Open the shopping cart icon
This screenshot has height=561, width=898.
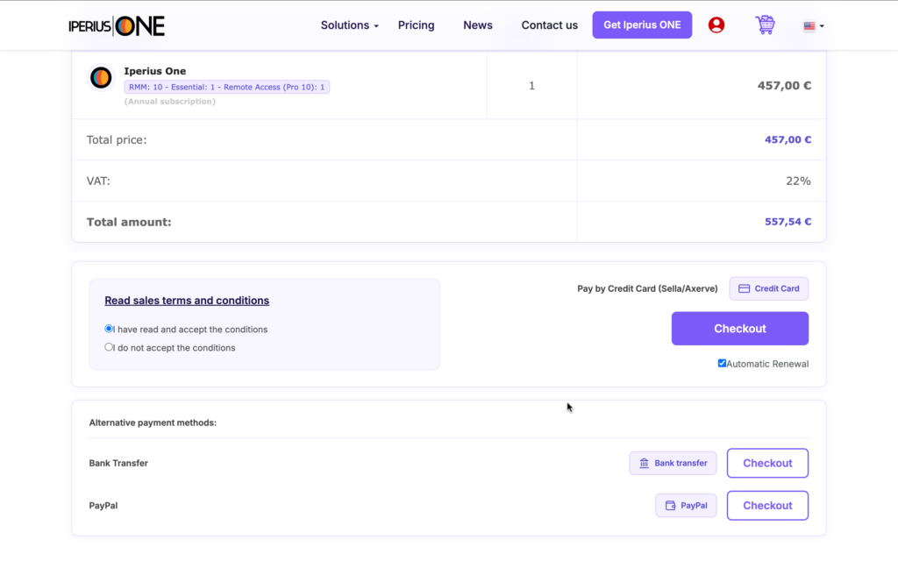pos(765,25)
